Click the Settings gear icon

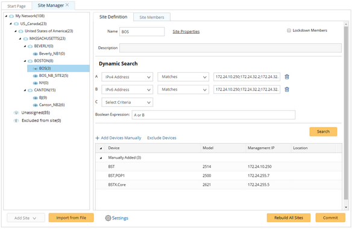[x=108, y=218]
